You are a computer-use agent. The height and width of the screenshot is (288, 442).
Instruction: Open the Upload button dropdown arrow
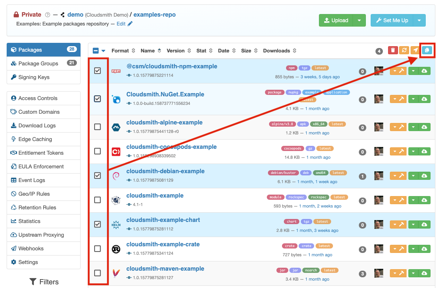click(359, 20)
